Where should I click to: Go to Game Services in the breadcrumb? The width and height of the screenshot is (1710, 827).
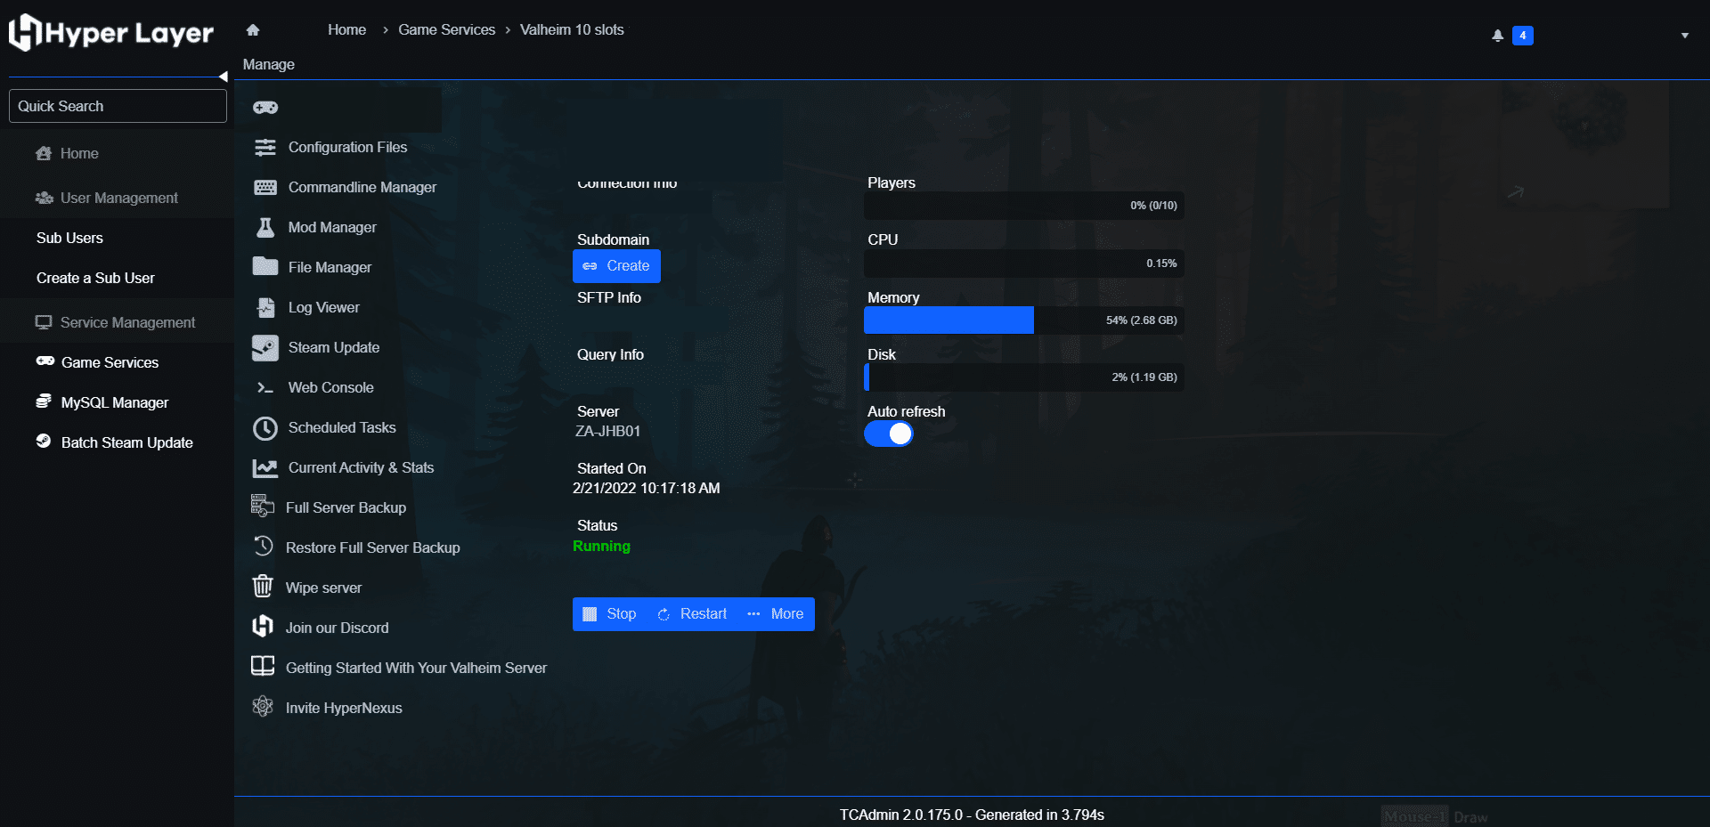(446, 30)
